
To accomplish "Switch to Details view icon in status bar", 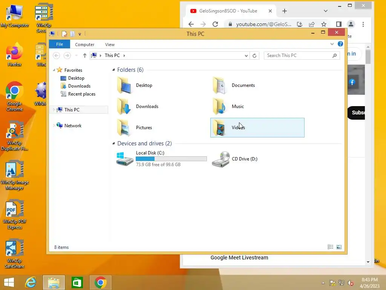I will click(x=330, y=247).
